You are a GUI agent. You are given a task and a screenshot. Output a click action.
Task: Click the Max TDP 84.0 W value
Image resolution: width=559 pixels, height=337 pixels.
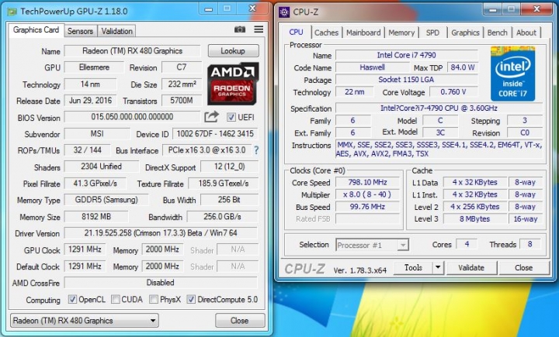(x=463, y=67)
